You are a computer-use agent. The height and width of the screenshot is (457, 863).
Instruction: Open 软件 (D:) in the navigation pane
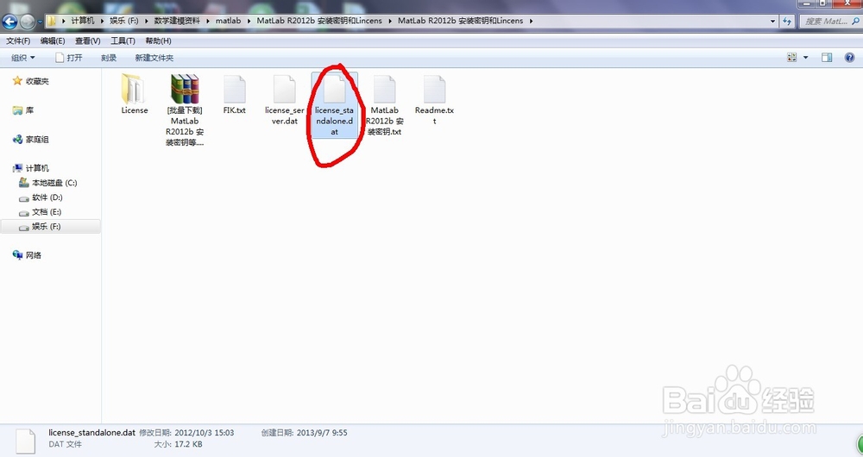pos(47,197)
